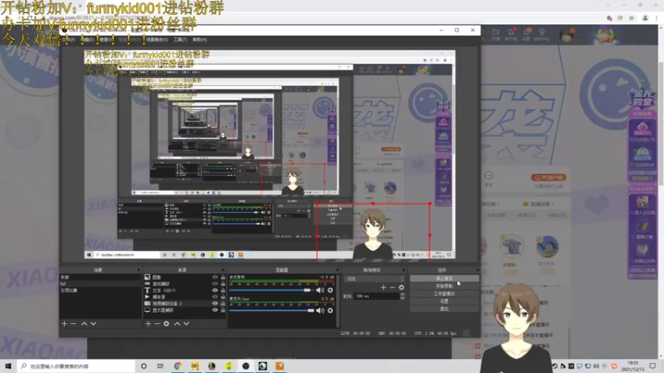The width and height of the screenshot is (664, 373).
Task: Open Desktop Audio settings gear
Action: coord(330,290)
